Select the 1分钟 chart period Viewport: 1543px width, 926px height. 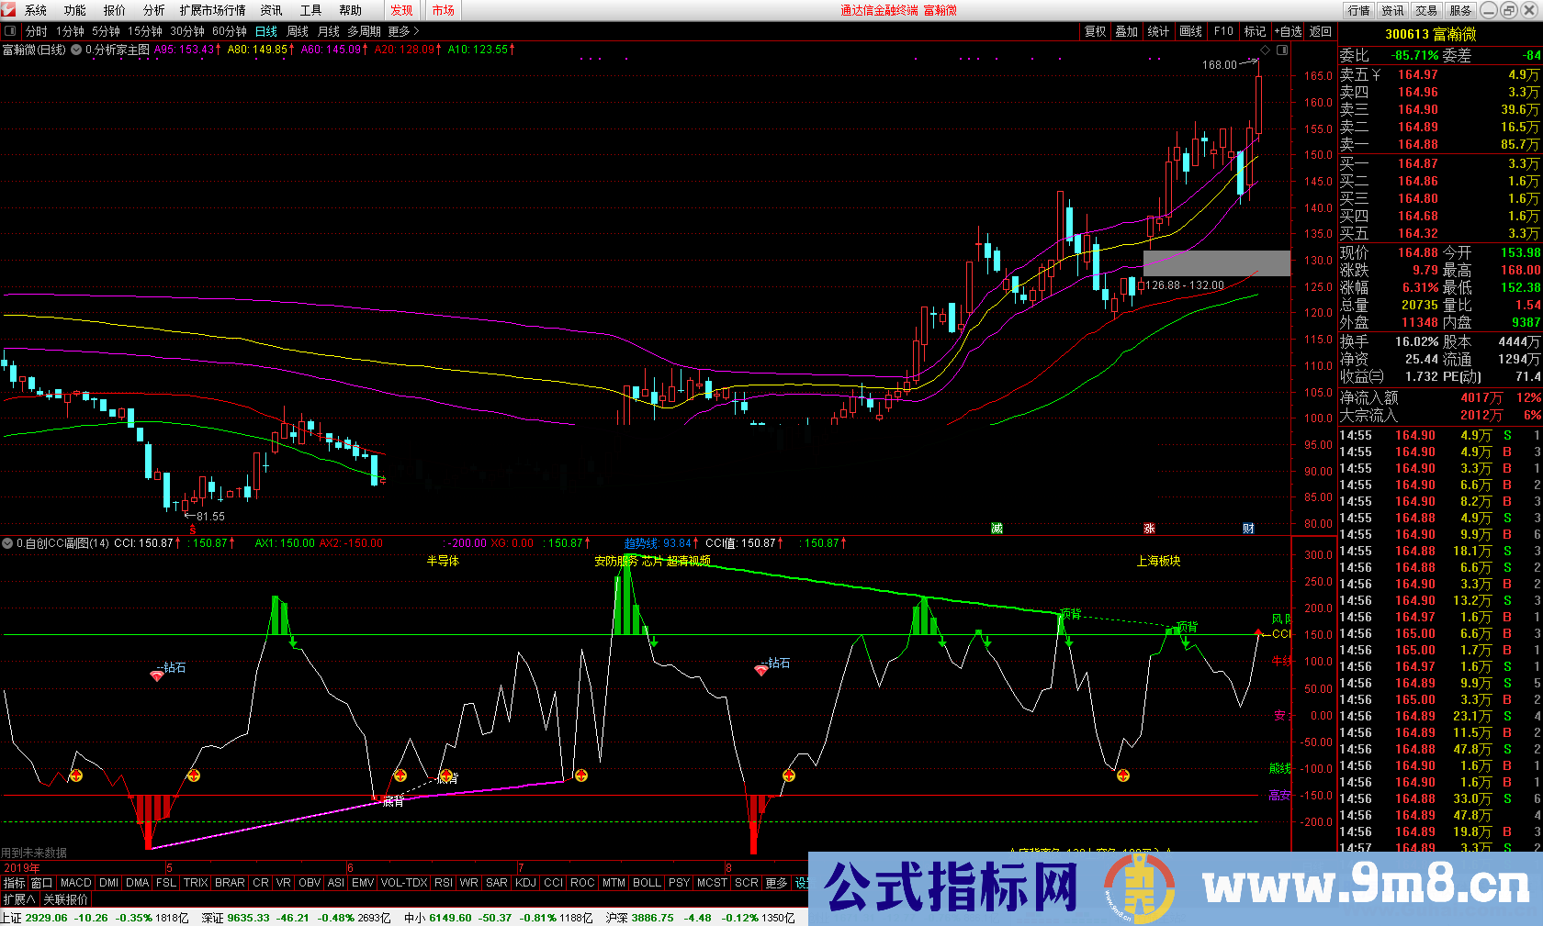(x=71, y=31)
